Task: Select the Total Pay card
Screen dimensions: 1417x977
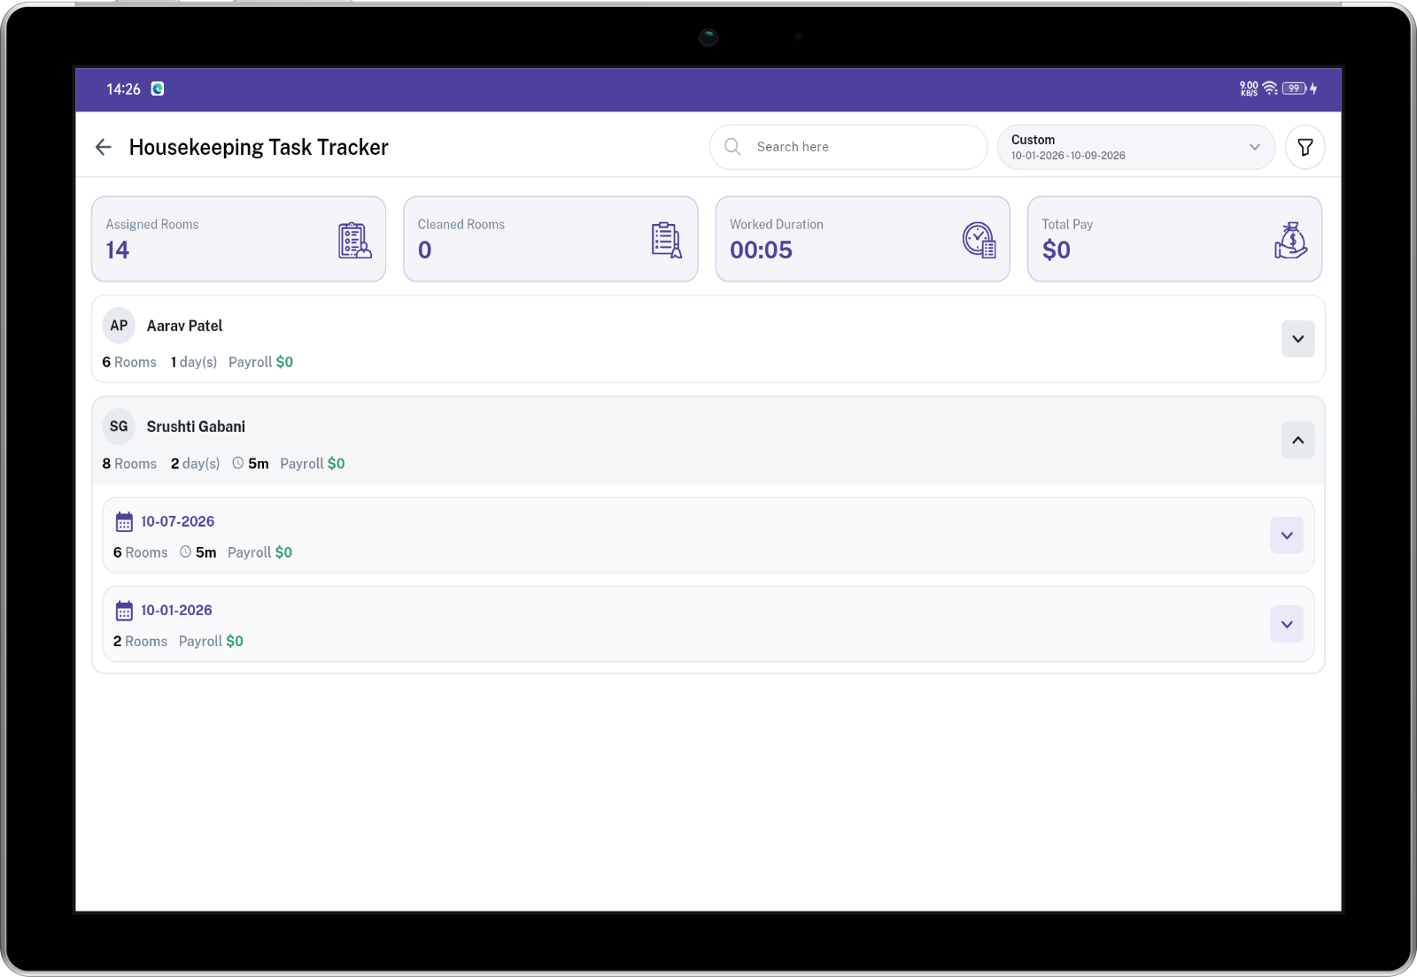Action: pos(1174,239)
